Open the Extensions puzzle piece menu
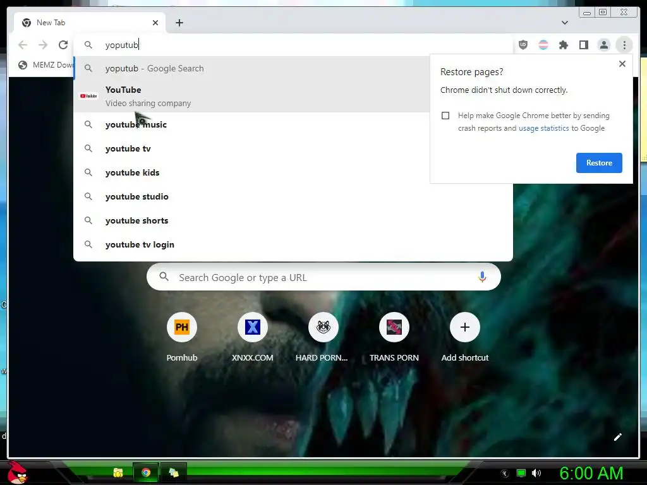 (563, 45)
